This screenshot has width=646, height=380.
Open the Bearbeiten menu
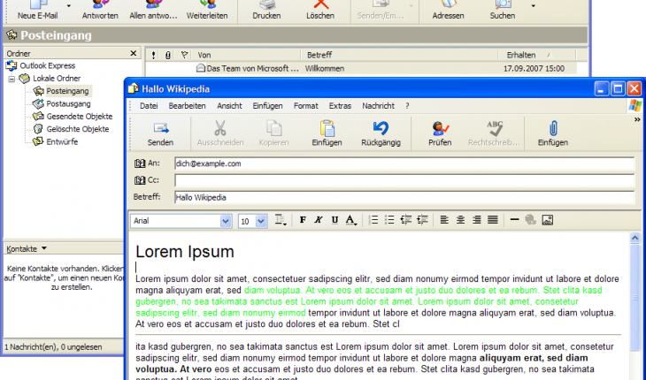pos(187,106)
